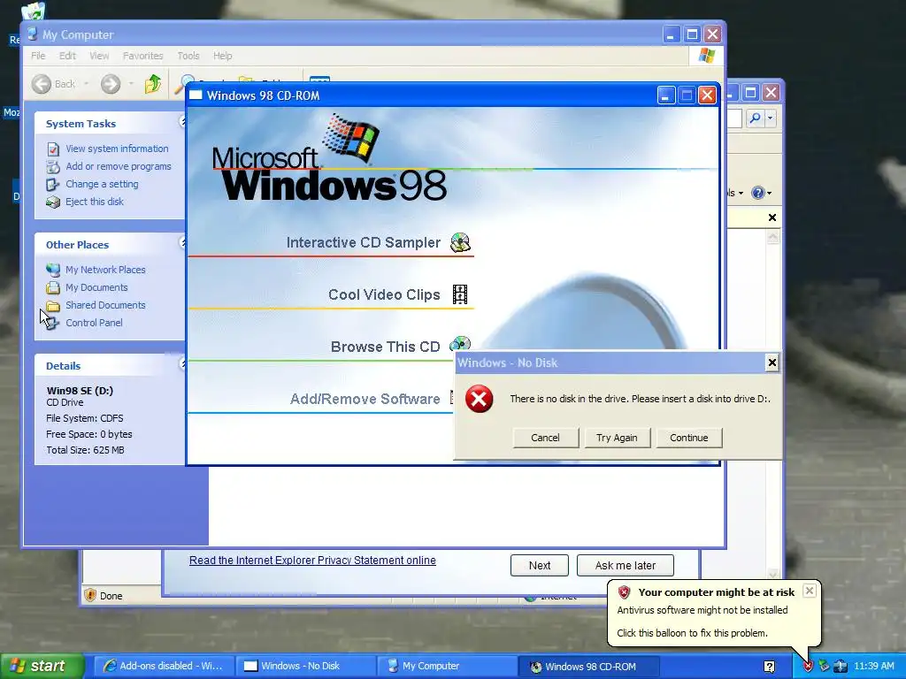Open Help menu in My Computer
906x679 pixels.
222,56
